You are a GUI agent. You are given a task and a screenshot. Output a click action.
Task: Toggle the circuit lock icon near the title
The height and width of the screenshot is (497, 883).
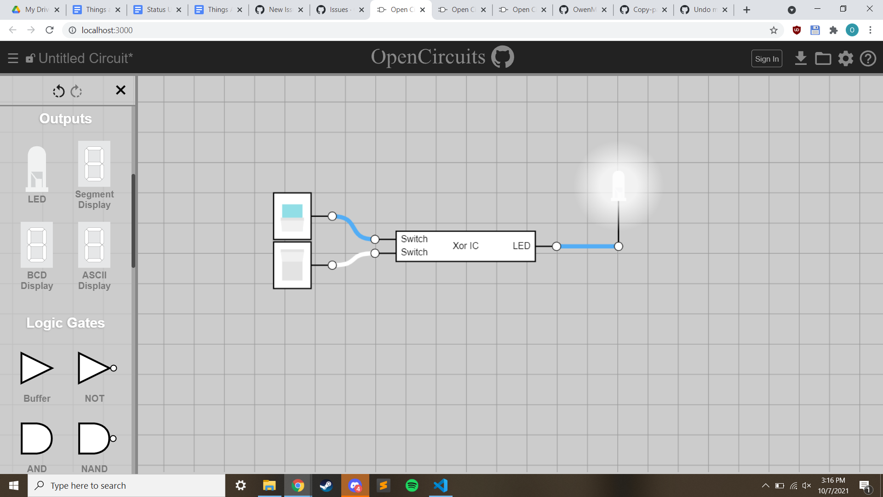coord(30,58)
